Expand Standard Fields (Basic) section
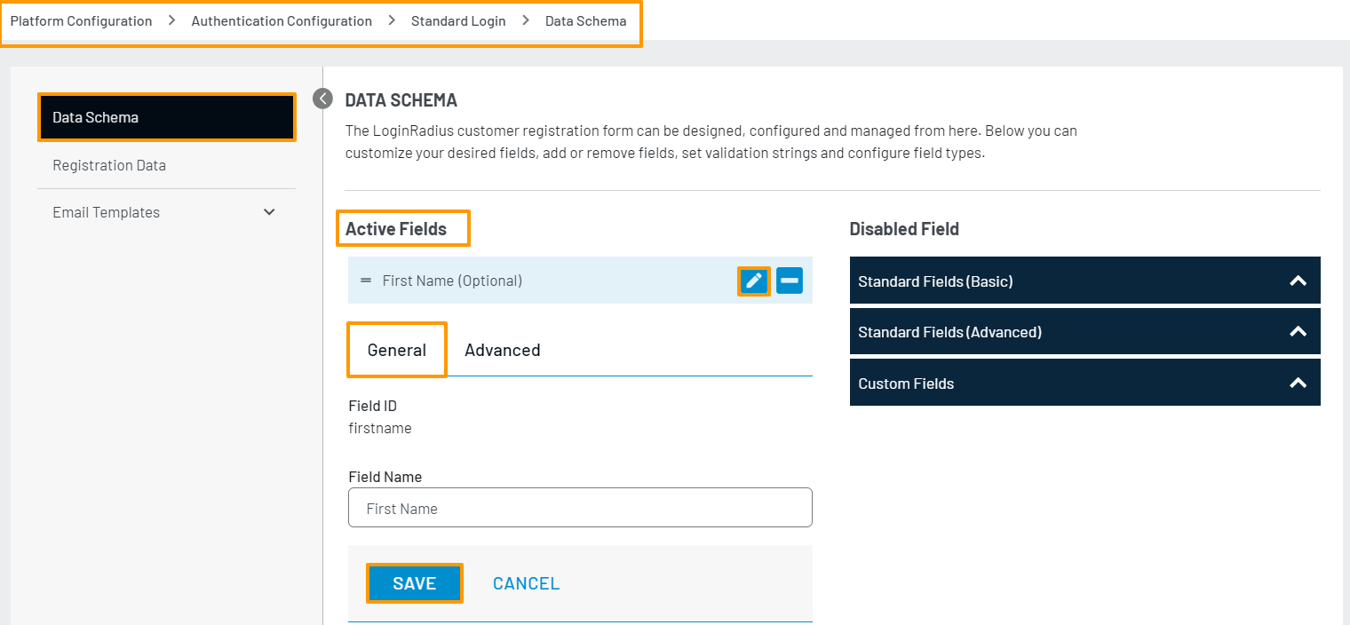This screenshot has width=1350, height=625. 1084,281
